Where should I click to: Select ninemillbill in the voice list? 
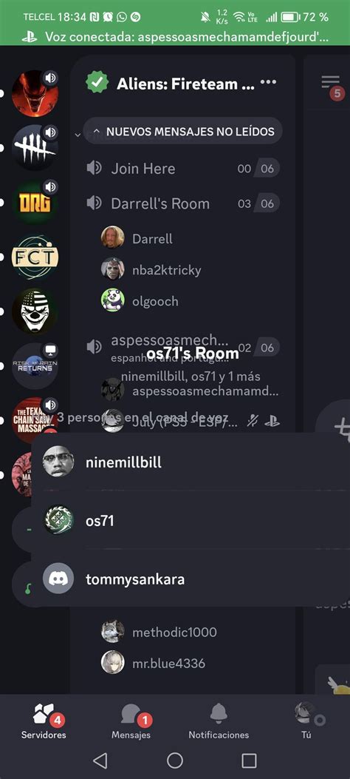tap(191, 462)
